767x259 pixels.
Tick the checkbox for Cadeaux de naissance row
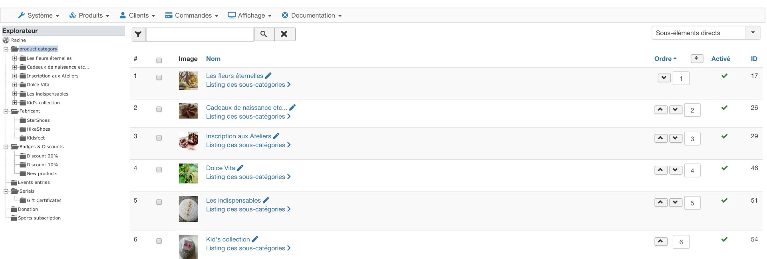(x=159, y=109)
